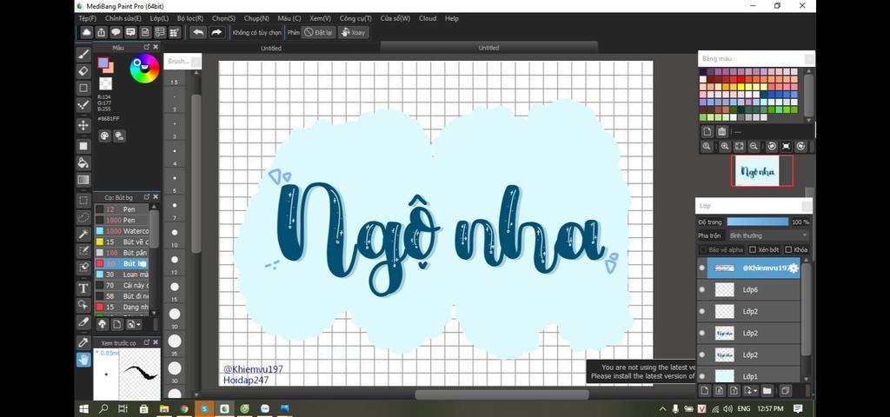
Task: Open the layer settings gear on @Khiemvu19
Action: pyautogui.click(x=793, y=268)
